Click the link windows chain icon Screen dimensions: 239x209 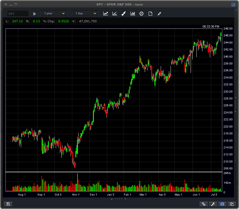(204, 204)
